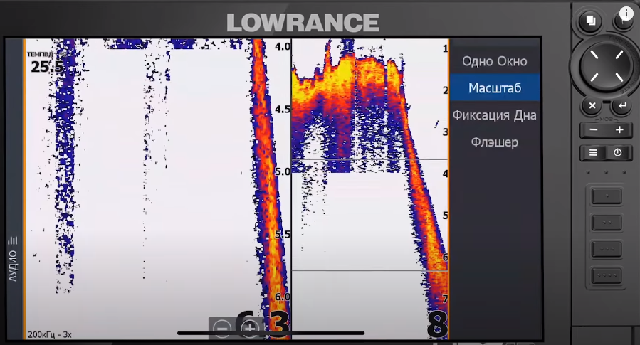The image size is (640, 345).
Task: Open the "Флэшер" view option
Action: click(494, 142)
